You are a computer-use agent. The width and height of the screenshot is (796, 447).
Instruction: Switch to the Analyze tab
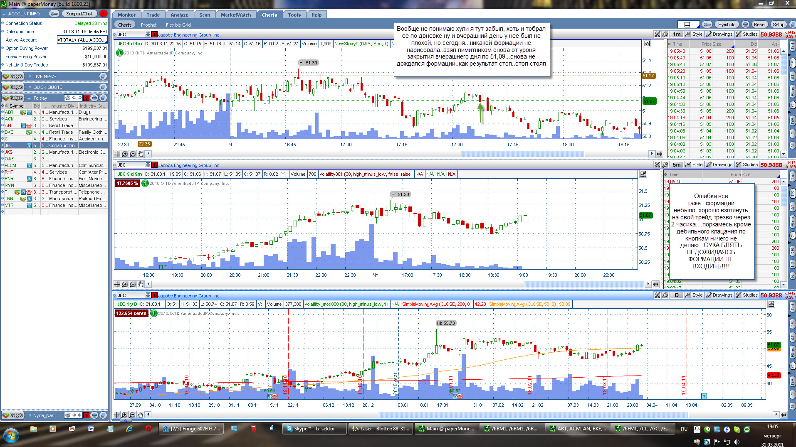180,15
